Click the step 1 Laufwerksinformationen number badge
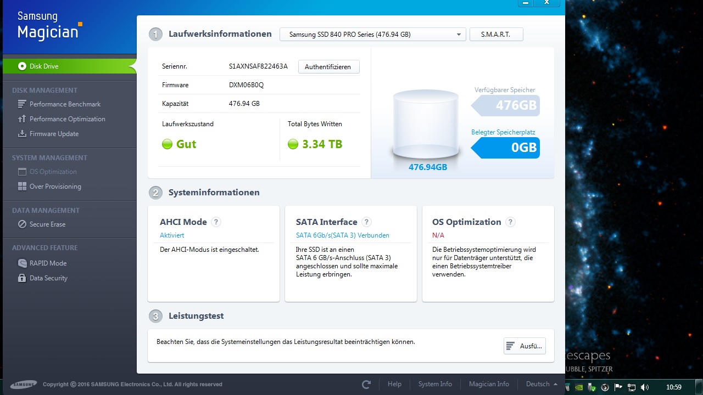The height and width of the screenshot is (395, 703). [155, 34]
